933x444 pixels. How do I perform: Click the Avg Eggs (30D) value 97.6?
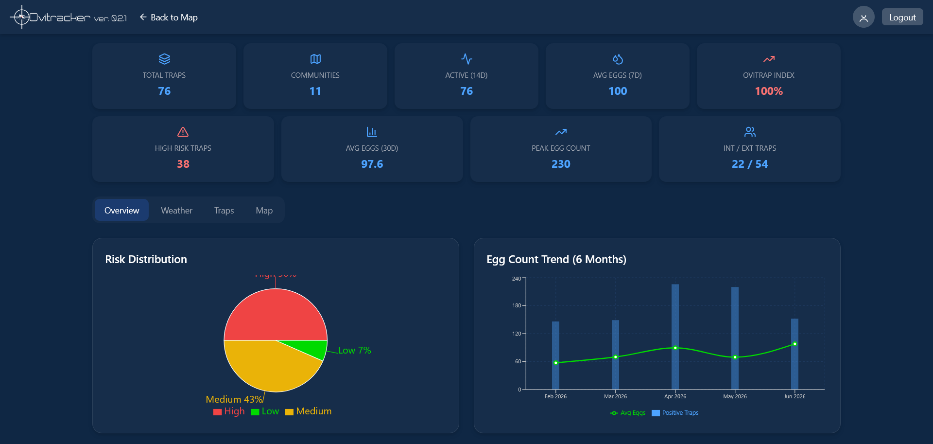(x=372, y=164)
